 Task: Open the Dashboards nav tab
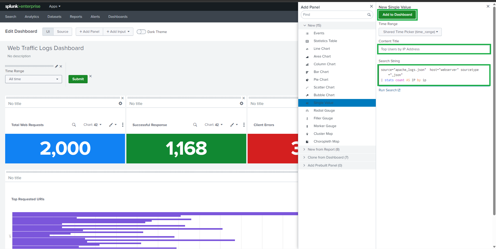(x=118, y=17)
